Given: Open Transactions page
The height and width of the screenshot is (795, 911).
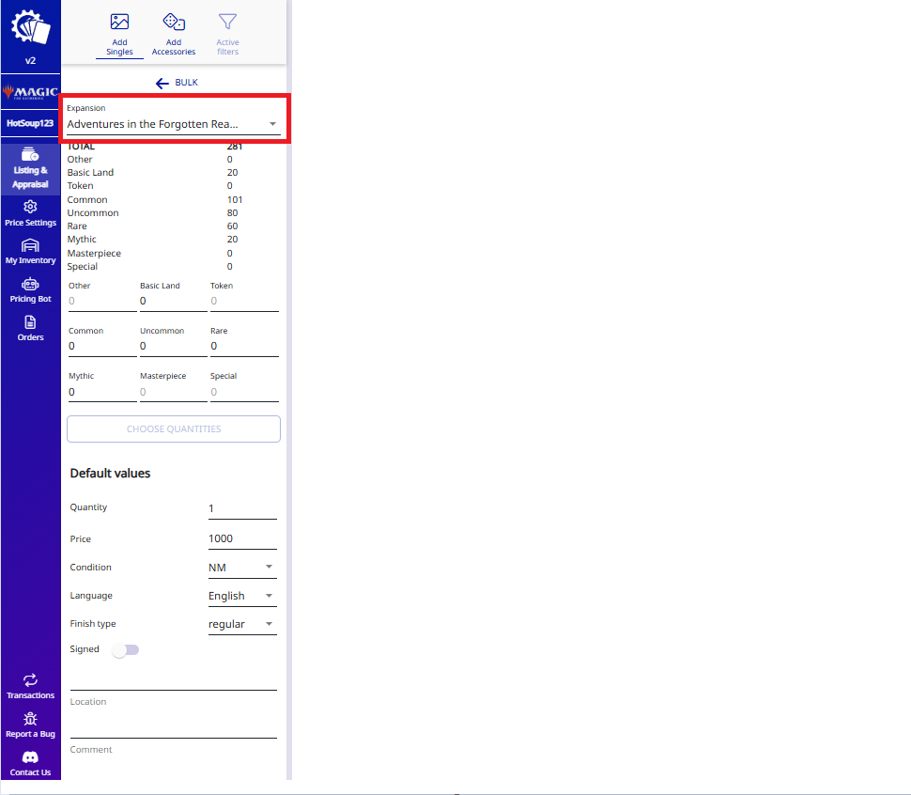Looking at the screenshot, I should tap(30, 686).
